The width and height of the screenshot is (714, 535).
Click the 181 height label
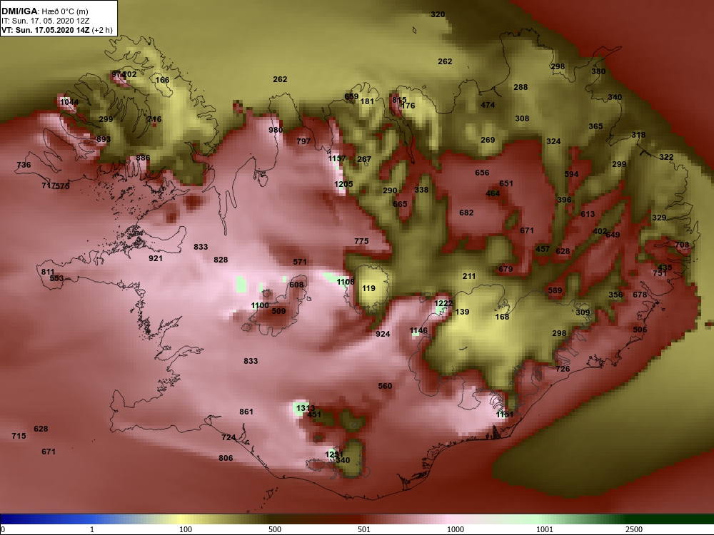click(367, 101)
